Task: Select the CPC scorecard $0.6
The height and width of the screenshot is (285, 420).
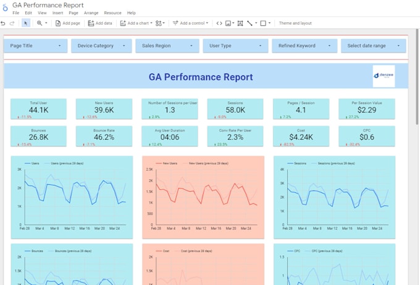Action: coord(367,136)
